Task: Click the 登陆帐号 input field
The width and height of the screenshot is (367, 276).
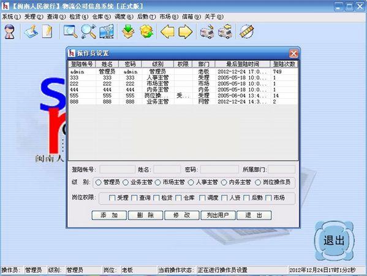Action: [x=118, y=169]
